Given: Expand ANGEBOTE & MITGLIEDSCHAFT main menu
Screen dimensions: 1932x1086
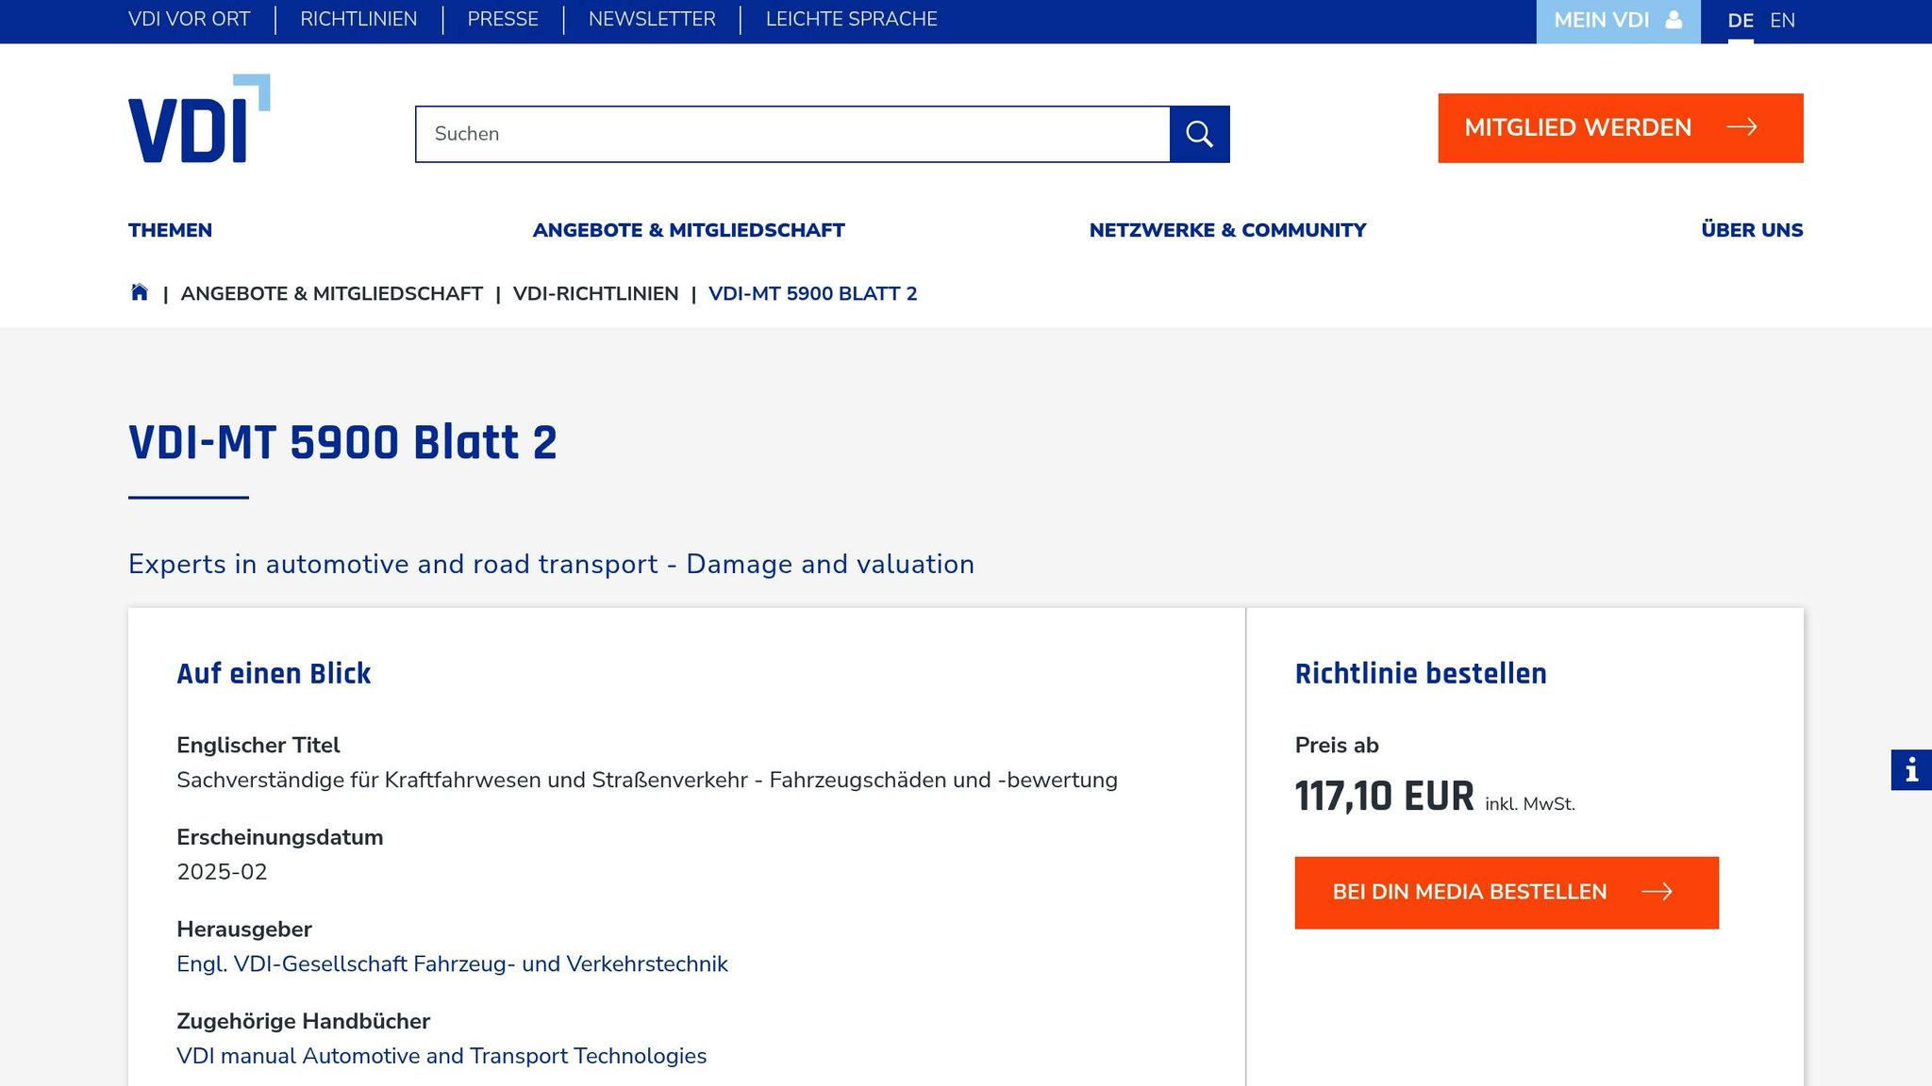Looking at the screenshot, I should tap(689, 230).
